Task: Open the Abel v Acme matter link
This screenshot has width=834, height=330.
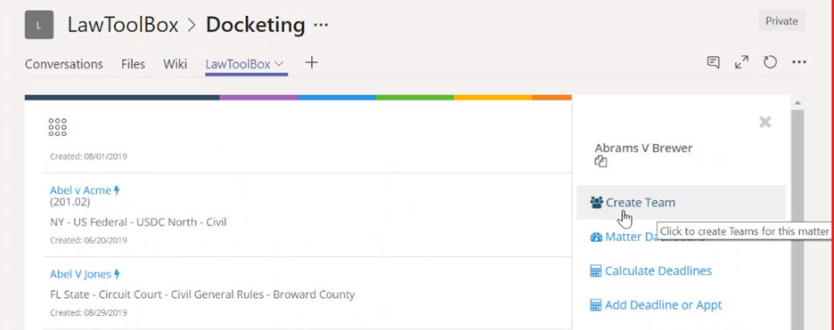Action: 81,190
